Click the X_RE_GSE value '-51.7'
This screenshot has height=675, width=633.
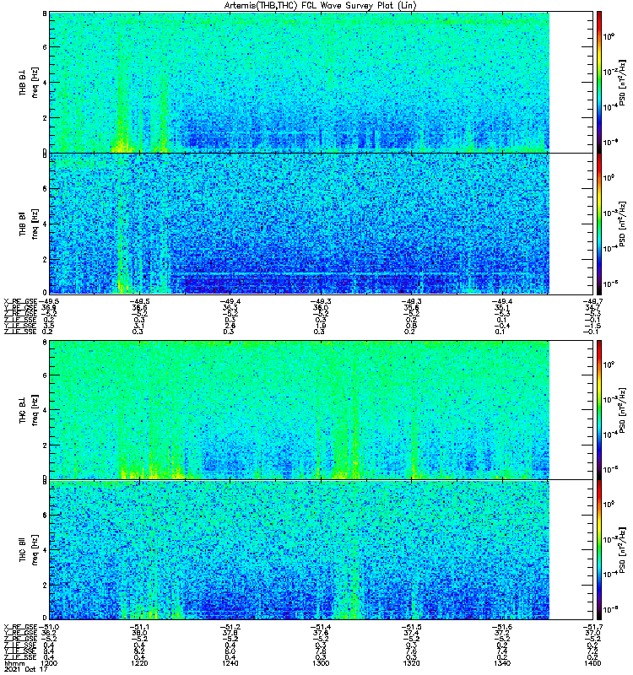coord(592,627)
